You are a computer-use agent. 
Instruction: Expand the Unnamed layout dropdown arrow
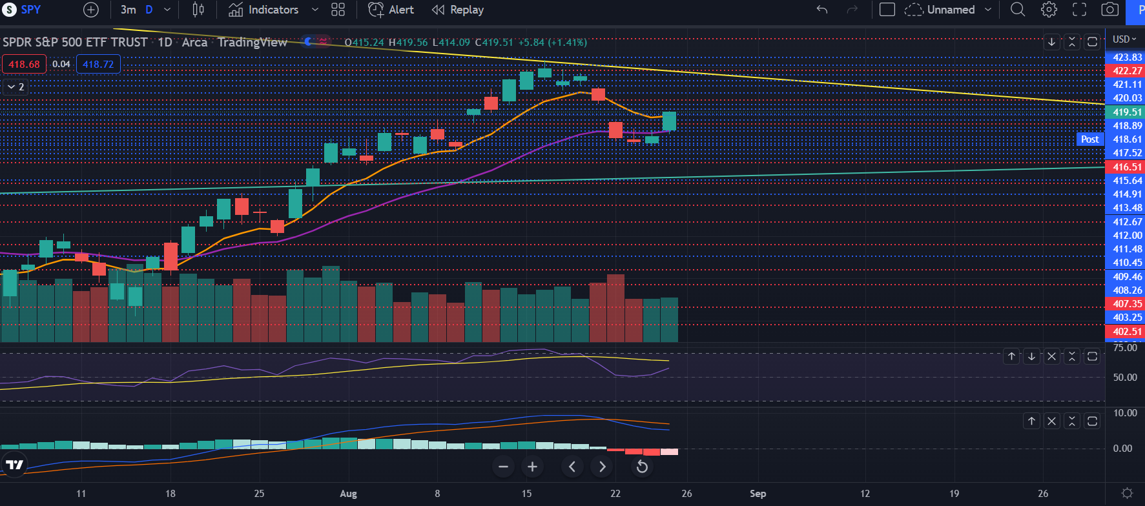point(987,10)
